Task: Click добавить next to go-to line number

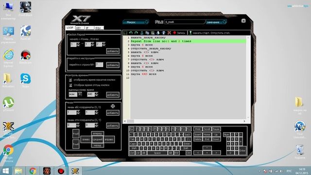Action: (113, 65)
